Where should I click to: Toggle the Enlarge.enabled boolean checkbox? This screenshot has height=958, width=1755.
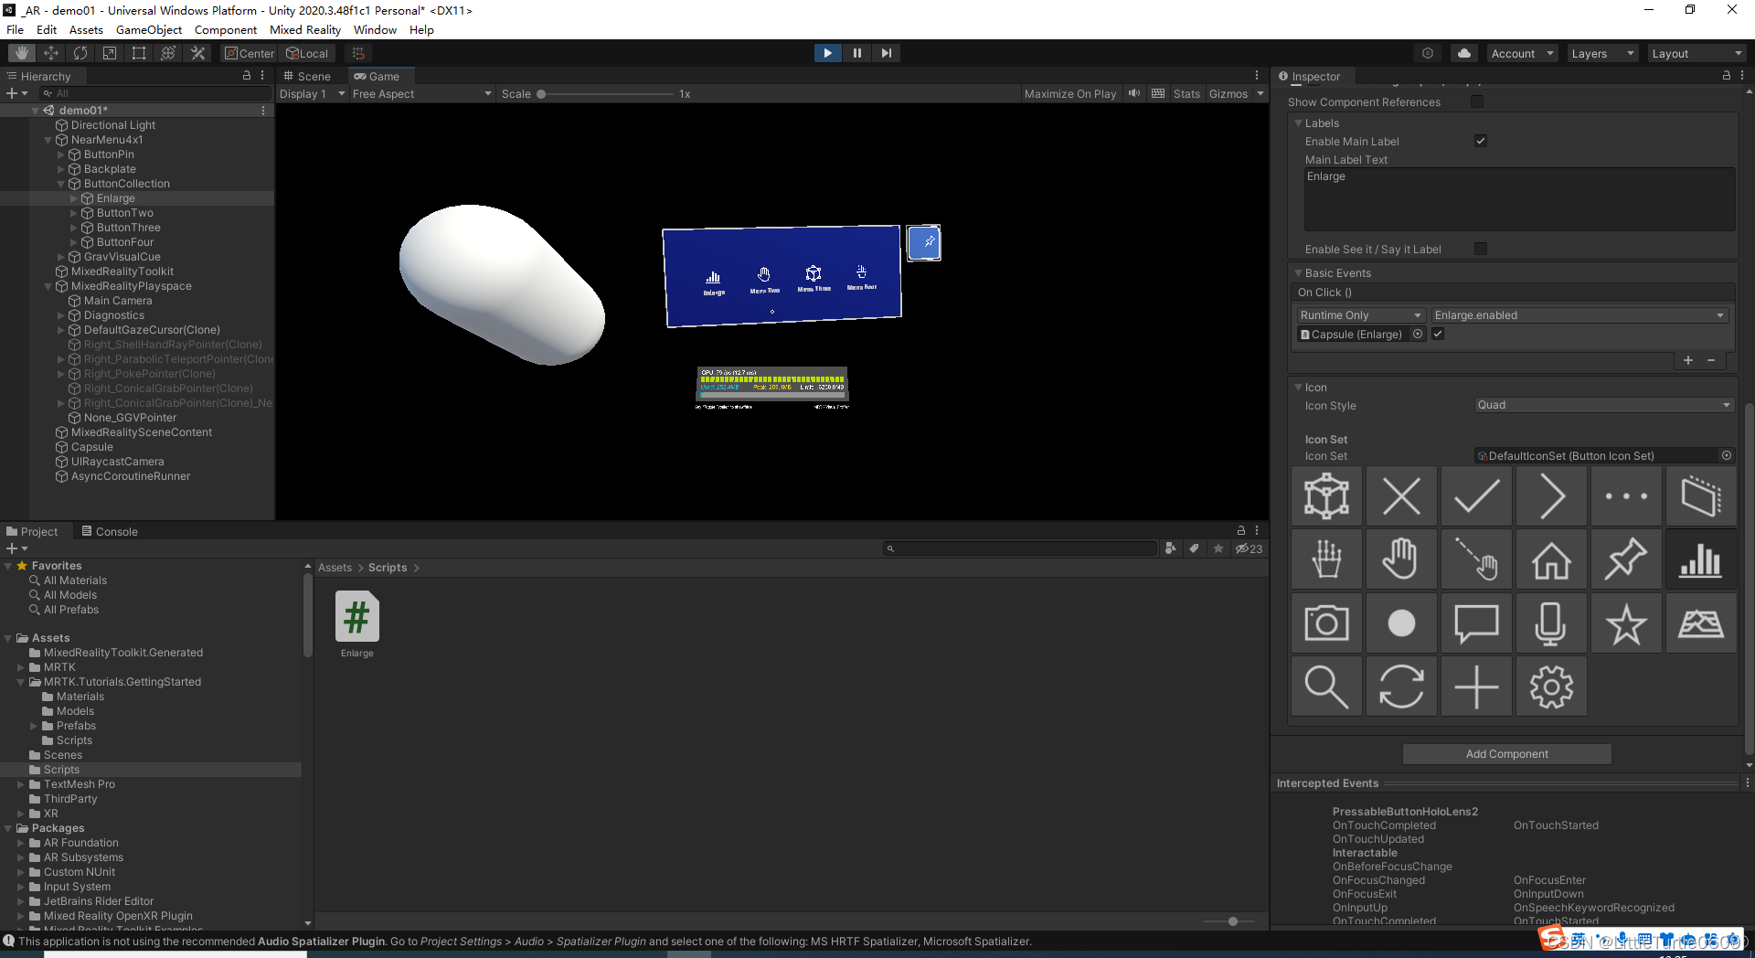point(1438,335)
